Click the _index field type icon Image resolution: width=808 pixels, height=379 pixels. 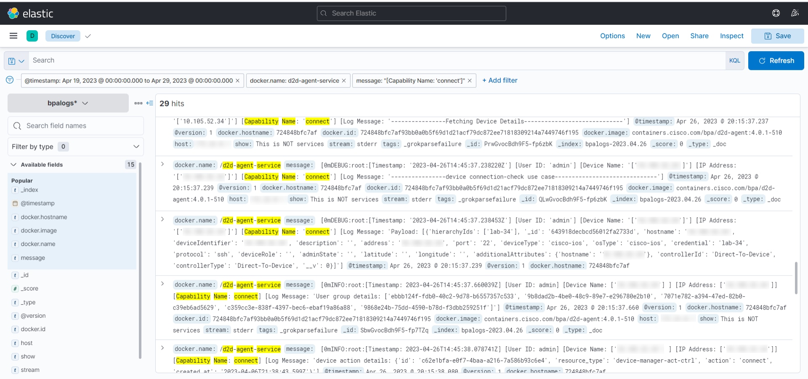tap(15, 190)
